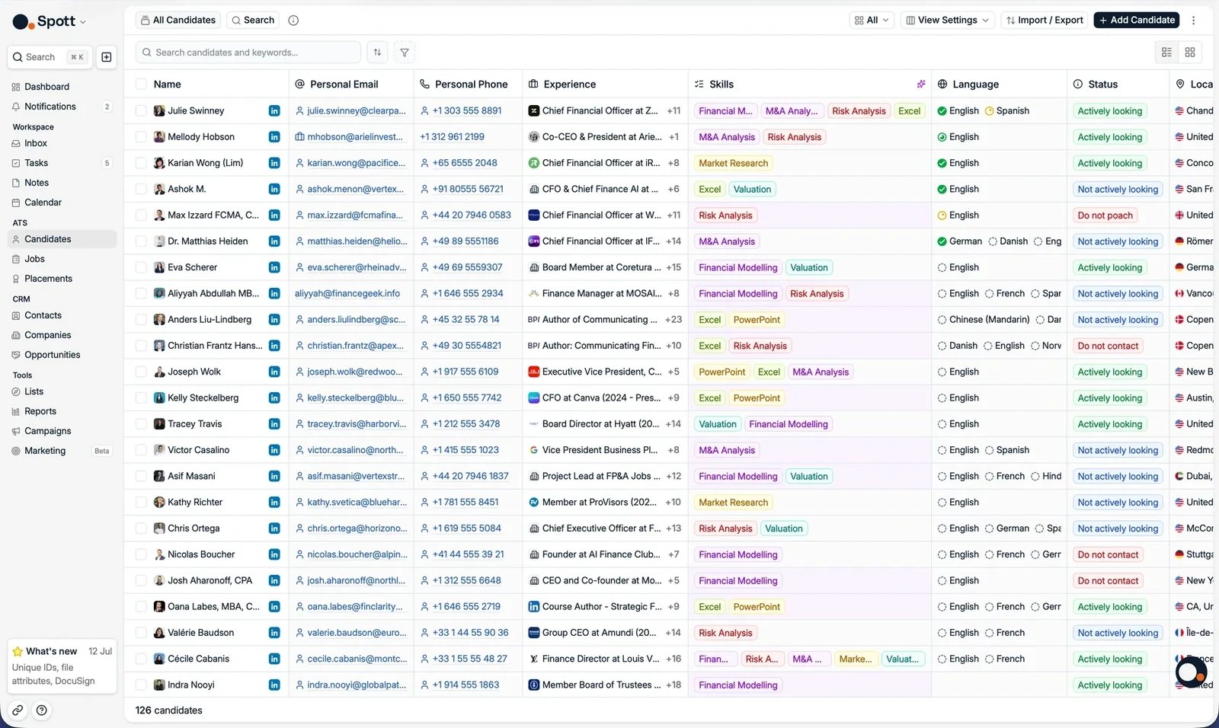The image size is (1219, 728).
Task: Select the Chris Ortega row checkbox
Action: [x=141, y=528]
